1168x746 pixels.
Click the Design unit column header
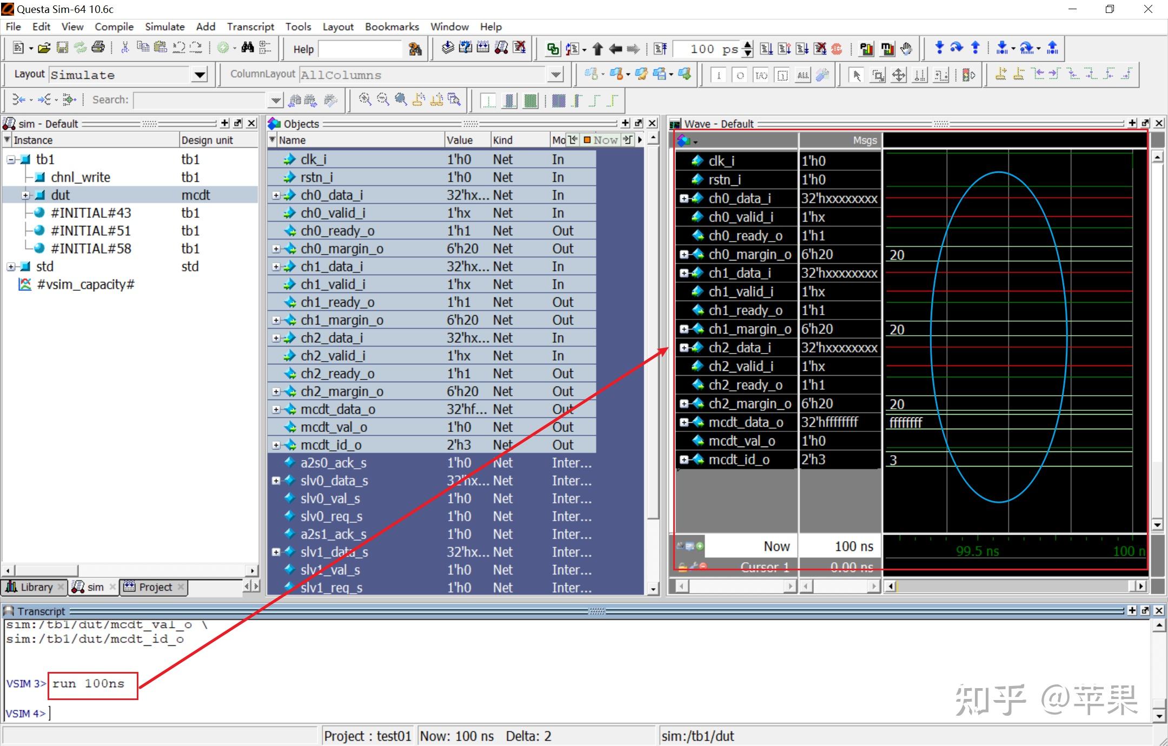click(x=207, y=140)
